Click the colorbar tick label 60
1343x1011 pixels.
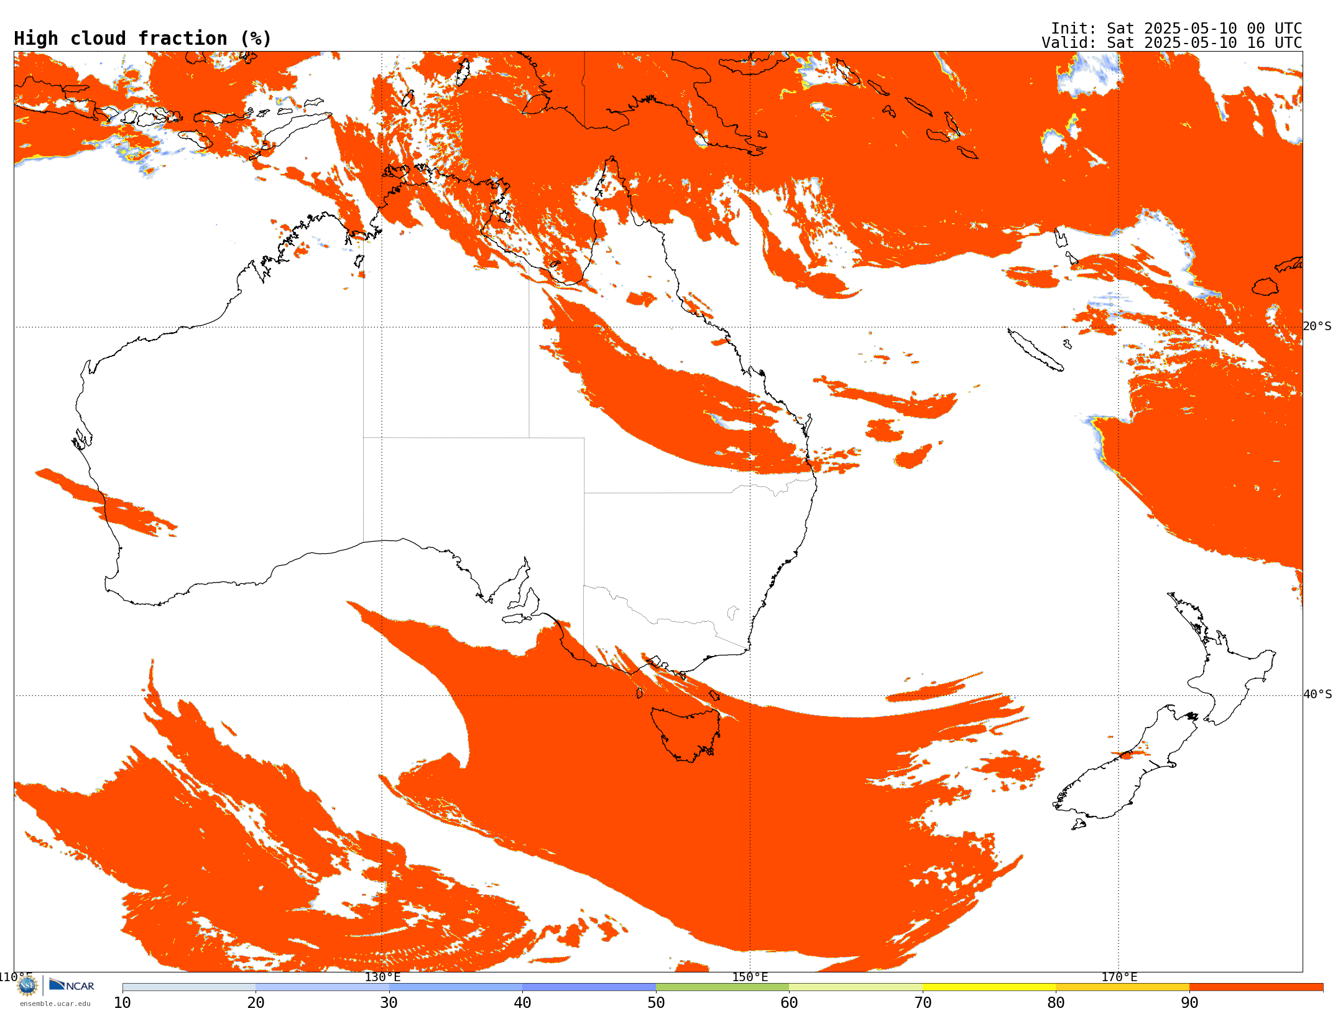point(789,1003)
